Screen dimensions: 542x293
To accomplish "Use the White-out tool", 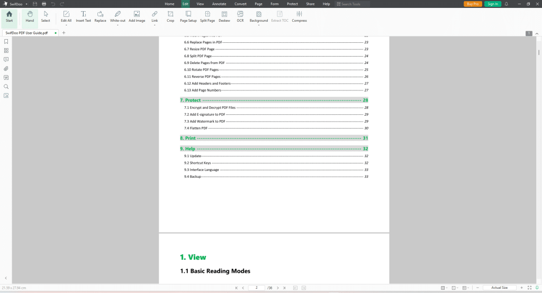I will [118, 16].
